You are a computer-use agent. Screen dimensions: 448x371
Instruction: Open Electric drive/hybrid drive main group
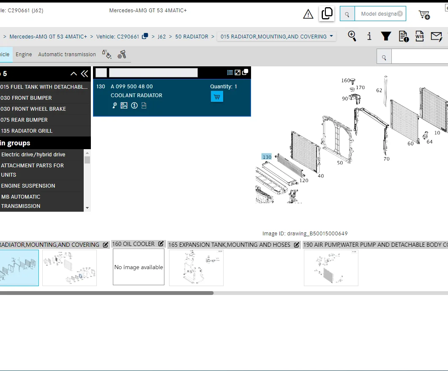coord(42,155)
